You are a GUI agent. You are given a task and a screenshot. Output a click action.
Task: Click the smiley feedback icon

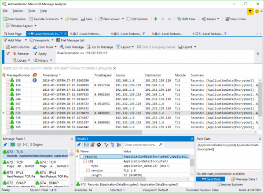(257, 11)
